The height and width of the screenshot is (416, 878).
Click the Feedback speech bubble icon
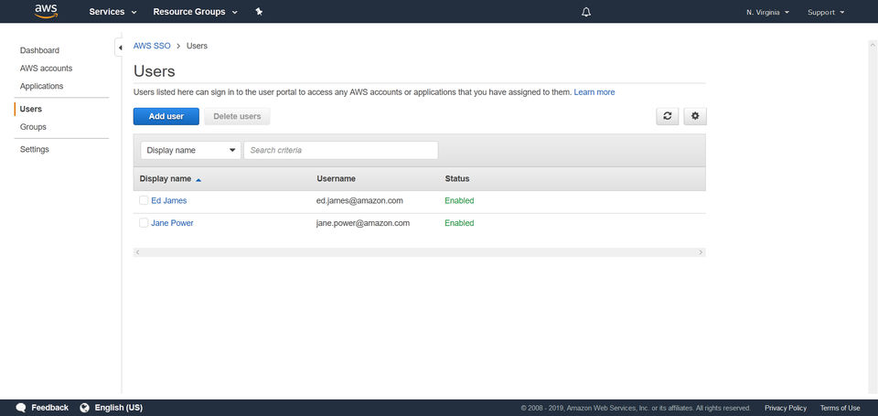pos(21,408)
